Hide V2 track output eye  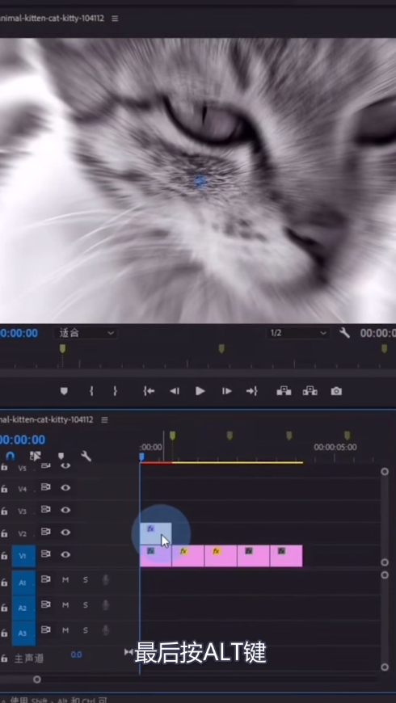coord(65,533)
